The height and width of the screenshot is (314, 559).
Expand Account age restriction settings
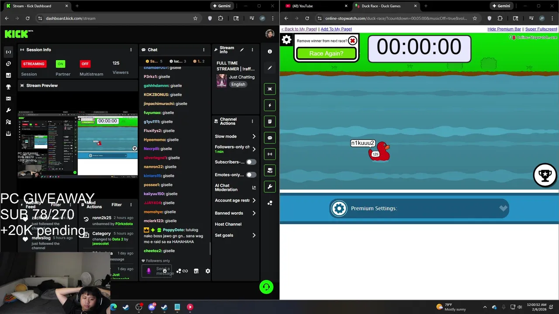coord(254,201)
